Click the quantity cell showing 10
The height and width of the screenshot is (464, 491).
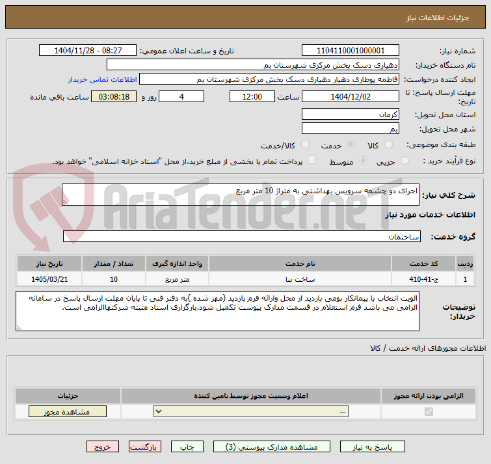(x=114, y=279)
